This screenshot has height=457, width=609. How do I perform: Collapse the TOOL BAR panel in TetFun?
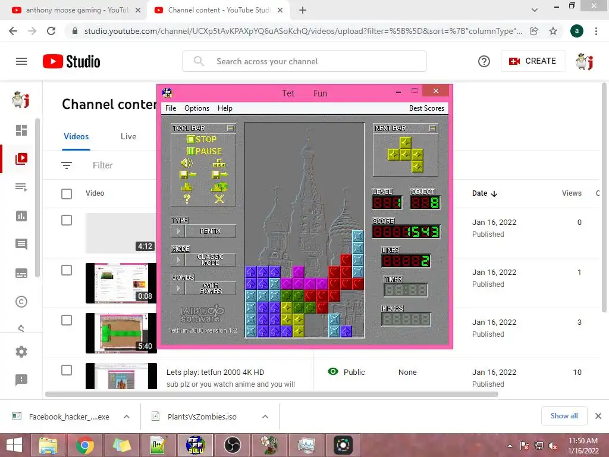[x=230, y=128]
